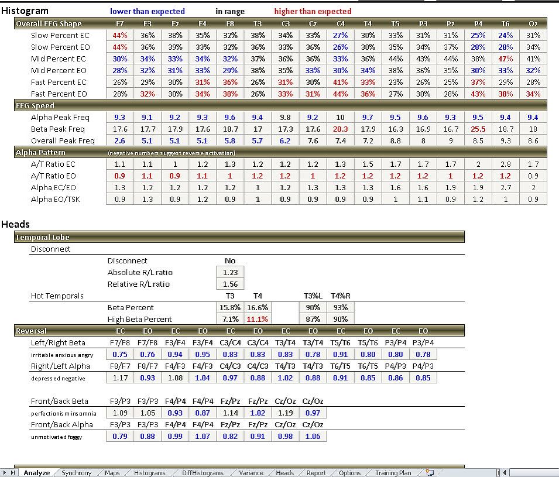Click the tab split handle beside scrollbar

(498, 473)
